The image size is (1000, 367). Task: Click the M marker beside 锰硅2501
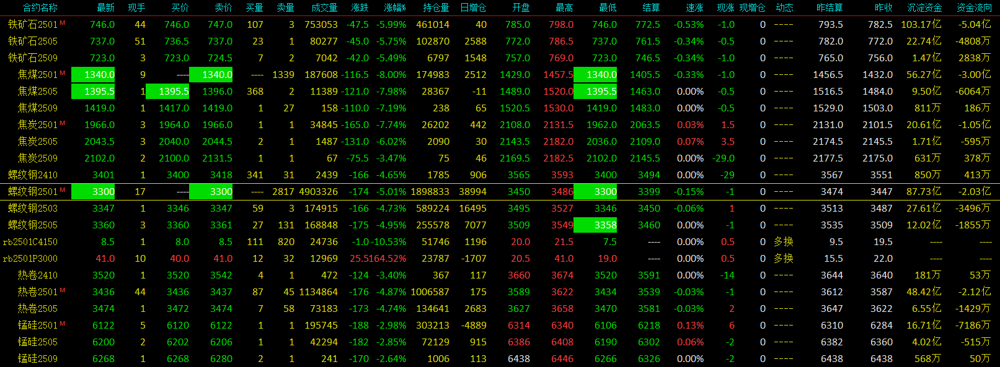pos(63,323)
